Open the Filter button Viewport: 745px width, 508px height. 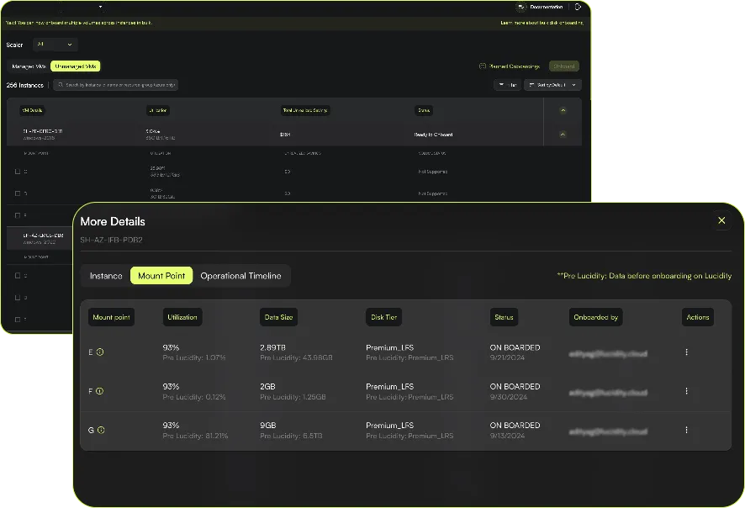tap(507, 85)
